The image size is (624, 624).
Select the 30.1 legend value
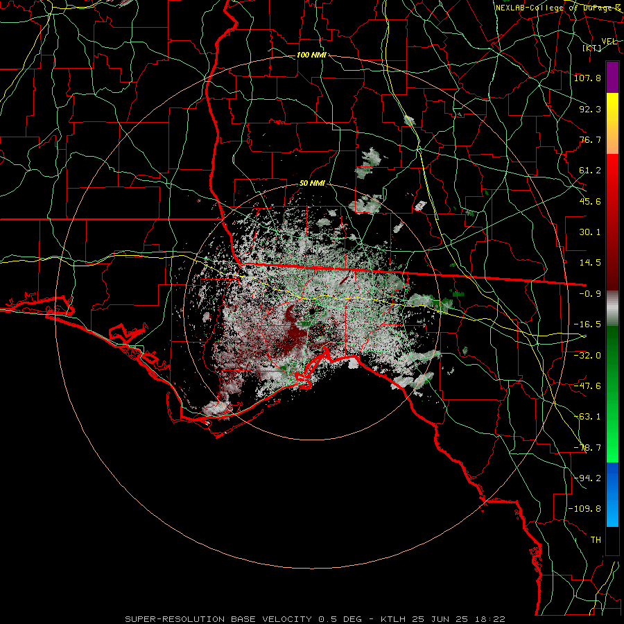tap(590, 232)
